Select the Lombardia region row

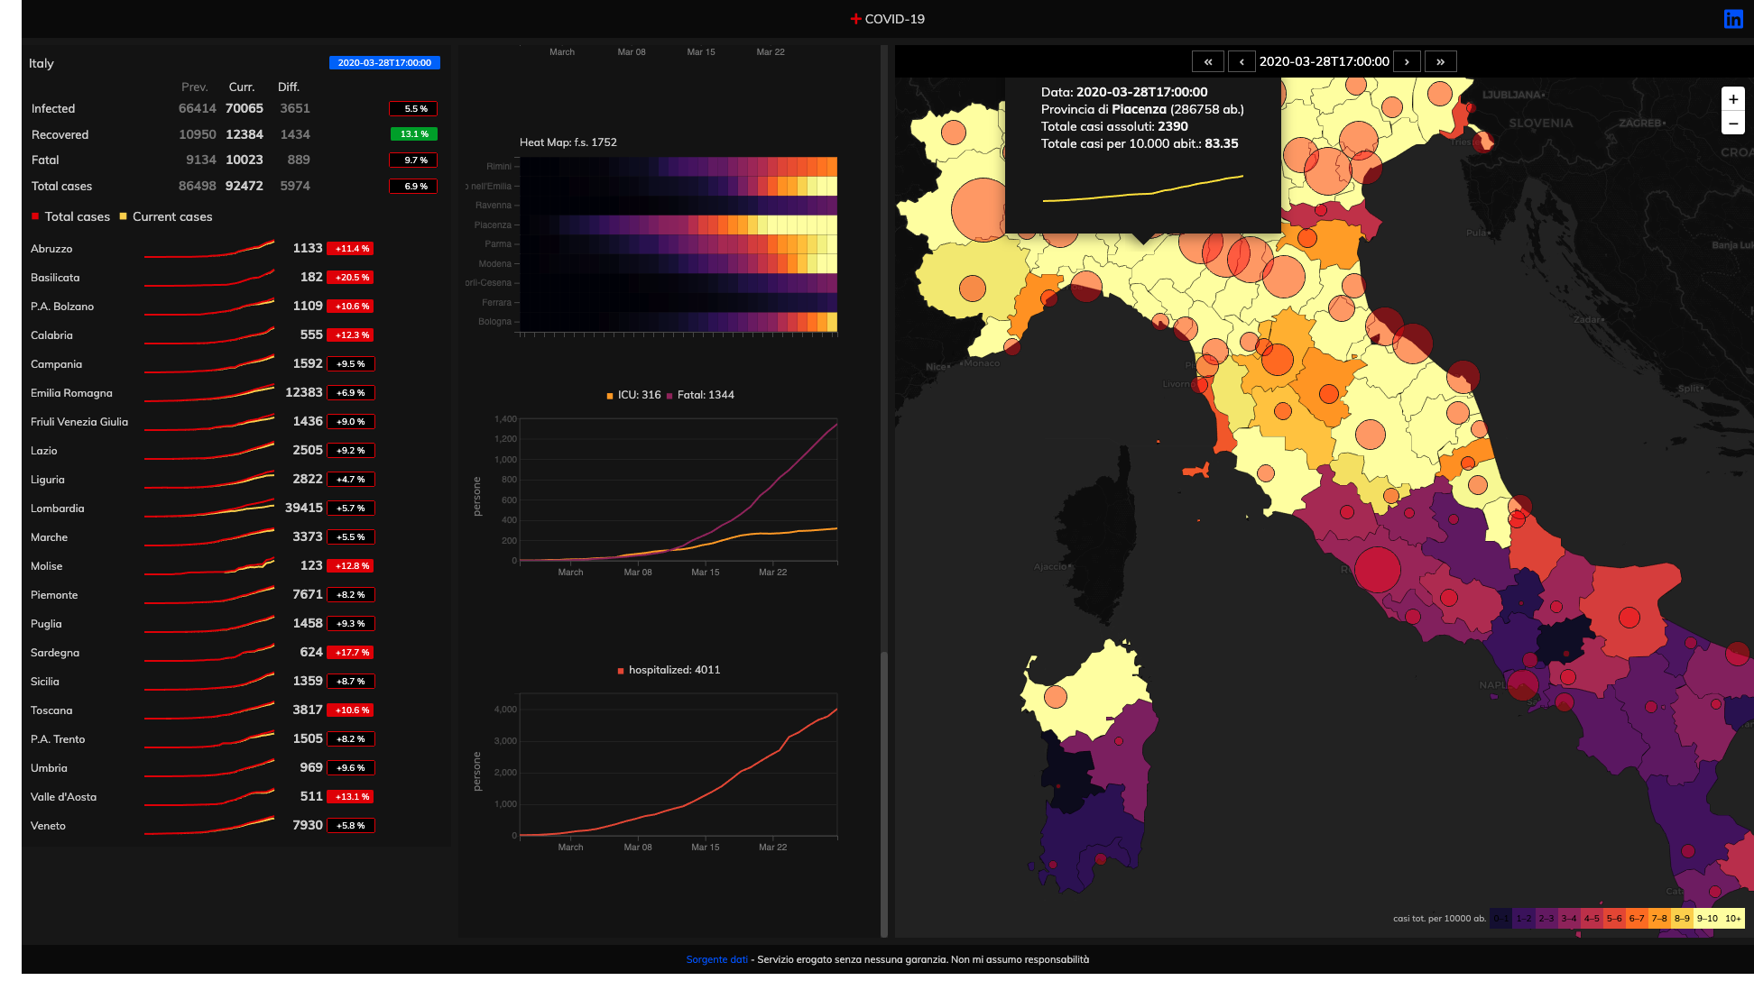58,509
